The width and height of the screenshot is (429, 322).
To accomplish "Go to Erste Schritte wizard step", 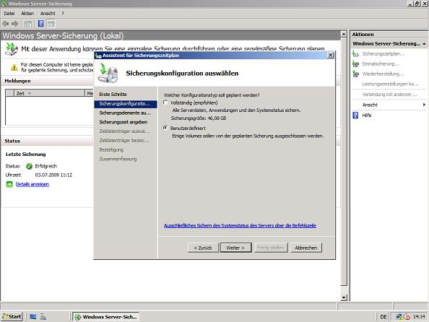I will [x=113, y=94].
